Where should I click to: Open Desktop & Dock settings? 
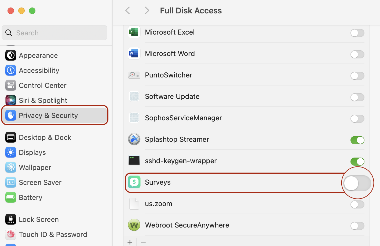(54, 137)
